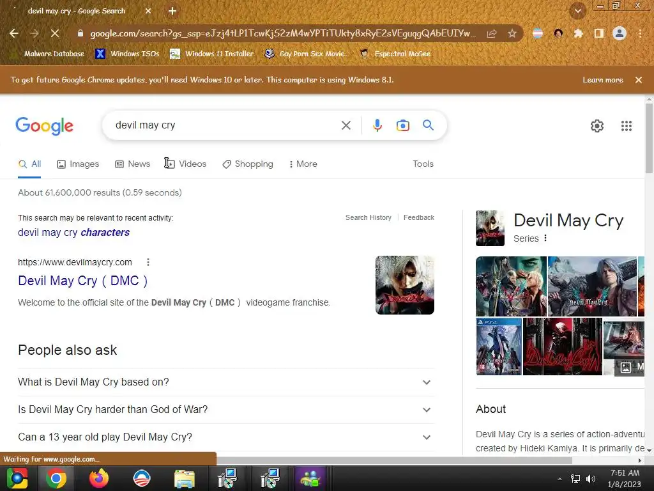Viewport: 654px width, 491px height.
Task: Open the Windows 11 Installer bookmark
Action: [x=212, y=54]
